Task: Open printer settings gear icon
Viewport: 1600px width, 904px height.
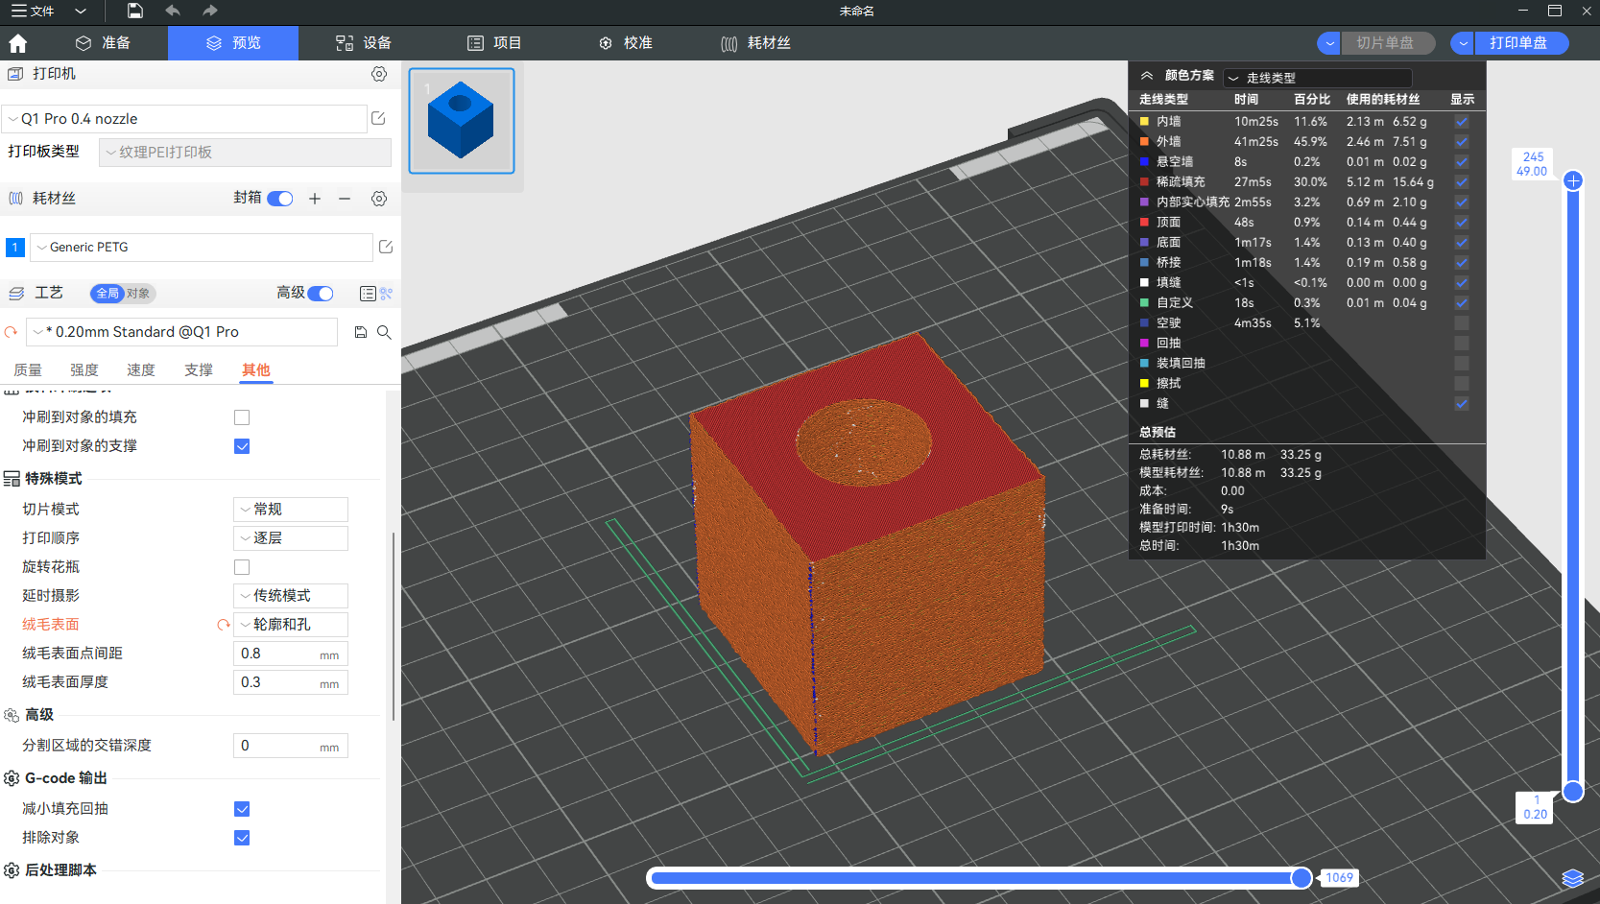Action: point(379,74)
